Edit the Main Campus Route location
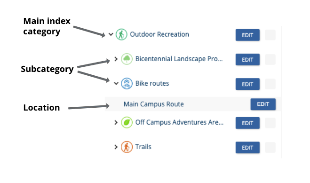The image size is (310, 183). click(x=263, y=104)
